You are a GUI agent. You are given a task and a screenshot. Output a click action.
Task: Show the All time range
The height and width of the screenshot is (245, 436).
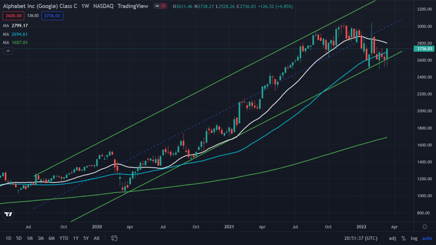[97, 238]
